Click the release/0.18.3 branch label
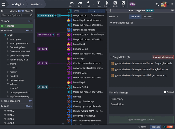Viewport: 175px width, 129px height. tap(46, 35)
